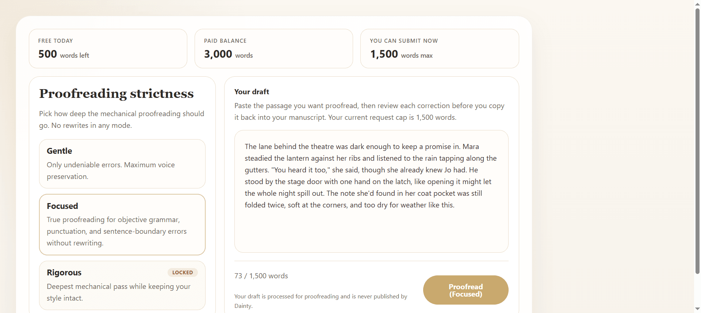Image resolution: width=701 pixels, height=313 pixels.
Task: Click the Paid Balance 3,000 words card
Action: pyautogui.click(x=274, y=49)
